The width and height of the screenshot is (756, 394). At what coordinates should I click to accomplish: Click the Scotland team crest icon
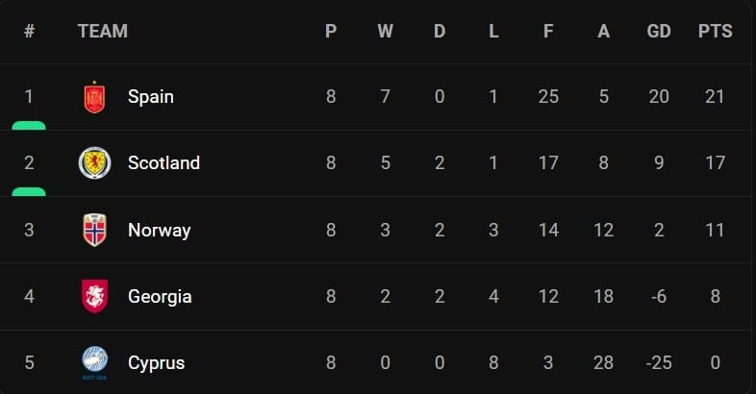pos(94,163)
